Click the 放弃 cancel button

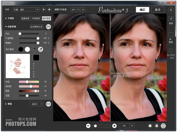coord(158,9)
